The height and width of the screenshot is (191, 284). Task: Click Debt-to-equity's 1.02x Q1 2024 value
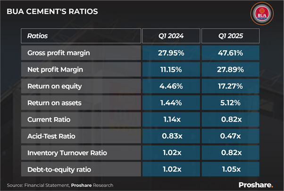[172, 169]
